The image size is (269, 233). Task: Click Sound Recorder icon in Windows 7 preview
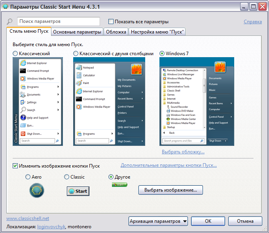168,107
